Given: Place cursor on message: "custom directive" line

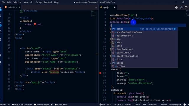Looking at the screenshot, I should 135,83.
